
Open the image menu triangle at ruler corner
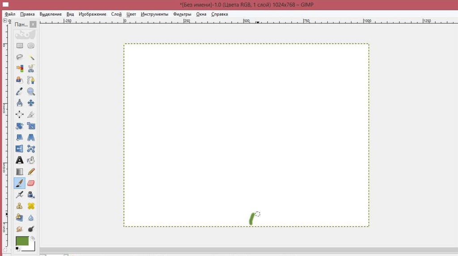(5, 21)
